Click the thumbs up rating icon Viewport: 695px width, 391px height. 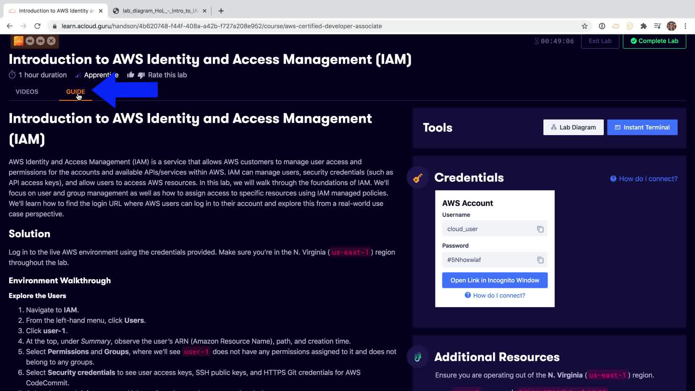click(x=131, y=75)
